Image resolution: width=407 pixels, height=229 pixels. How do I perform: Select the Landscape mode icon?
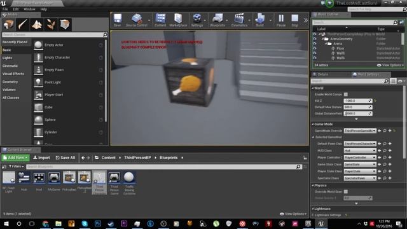point(37,24)
